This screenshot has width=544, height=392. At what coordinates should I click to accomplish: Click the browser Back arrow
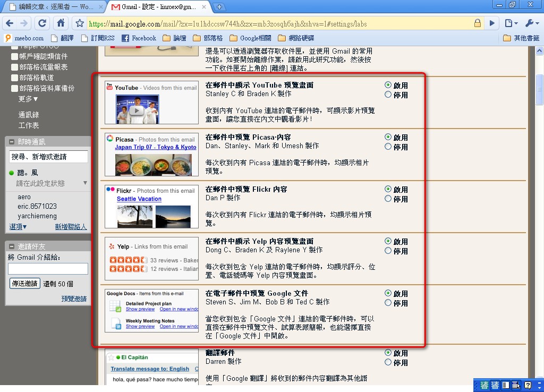(10, 23)
